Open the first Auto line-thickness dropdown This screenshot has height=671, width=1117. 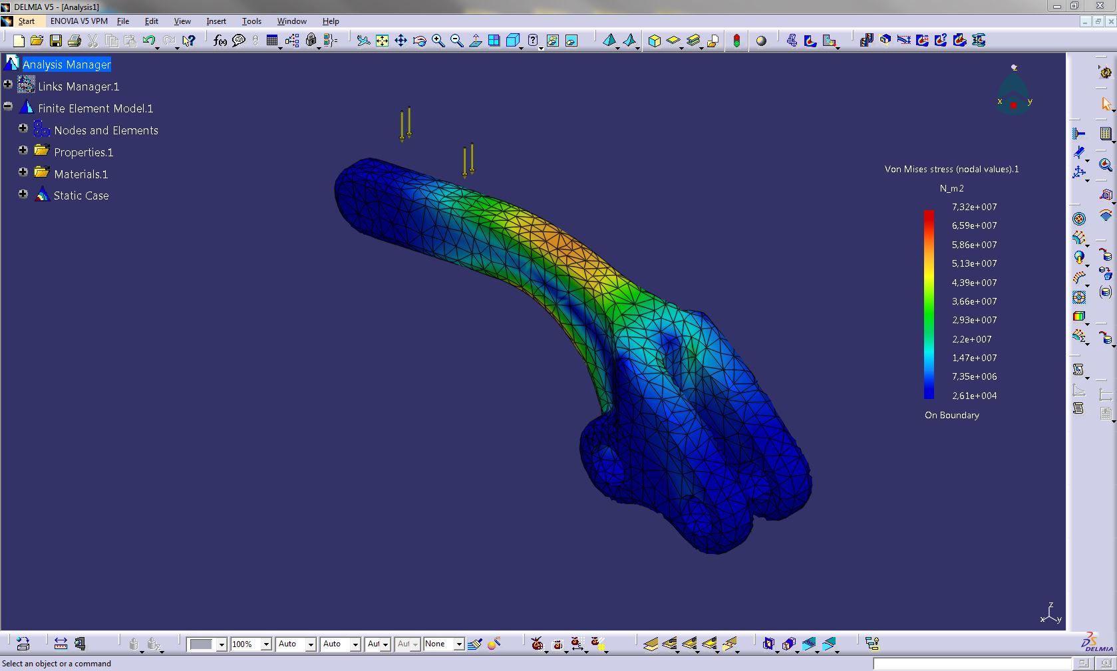tap(311, 644)
